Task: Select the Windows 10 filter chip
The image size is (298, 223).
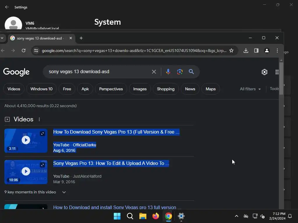Action: coord(41,89)
